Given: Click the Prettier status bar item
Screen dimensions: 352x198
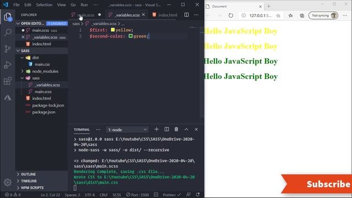Looking at the screenshot, I should [172, 195].
